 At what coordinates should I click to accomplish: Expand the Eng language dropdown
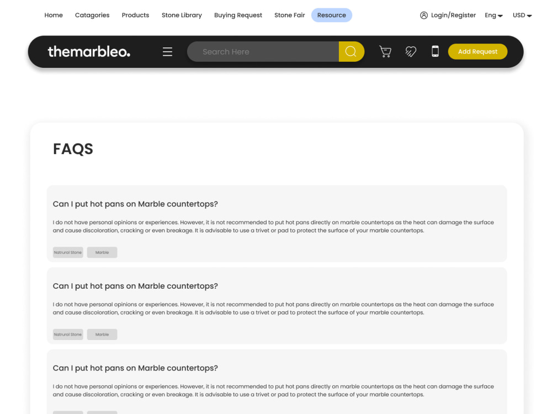click(493, 15)
